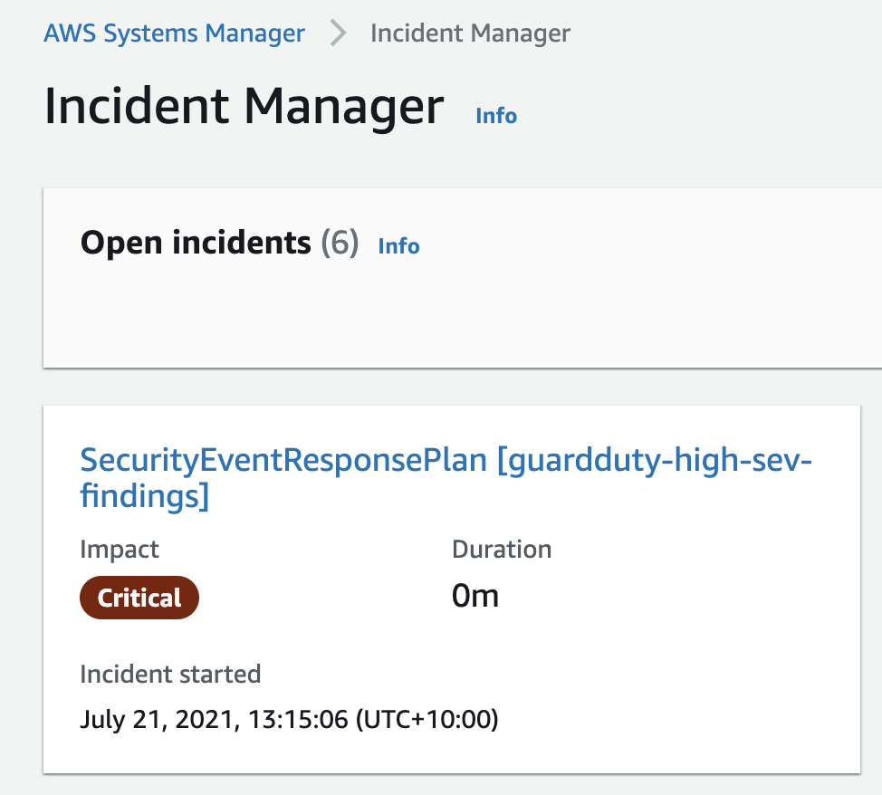Open the SecurityEventResponsePlan guardduty incident
Viewport: 882px width, 795px height.
446,460
